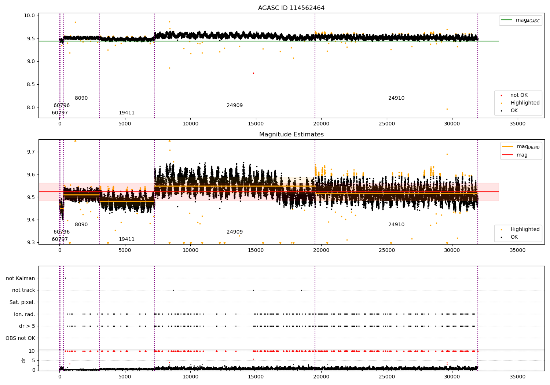
Task: Click label 24910 in Magnitude Estimates plot
Action: [396, 225]
